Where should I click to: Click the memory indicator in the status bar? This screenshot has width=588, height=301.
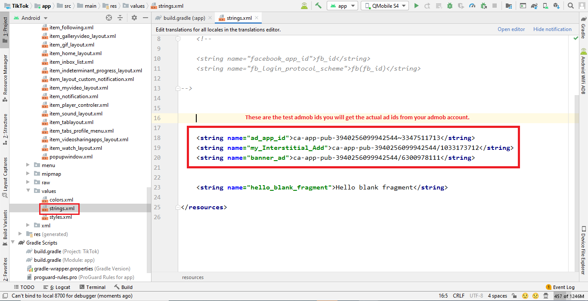click(x=569, y=296)
